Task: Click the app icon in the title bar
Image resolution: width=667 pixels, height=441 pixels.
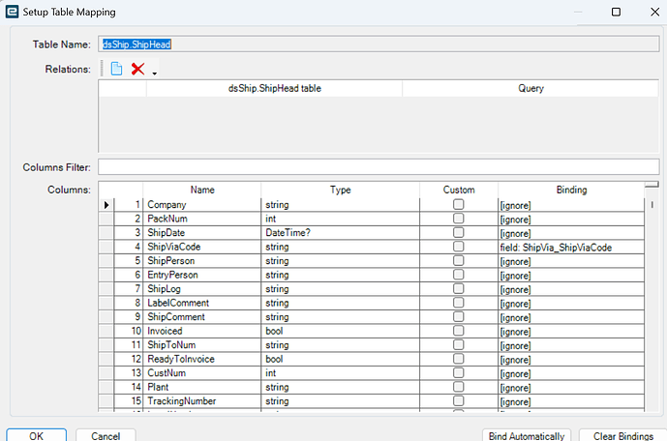Action: tap(12, 12)
